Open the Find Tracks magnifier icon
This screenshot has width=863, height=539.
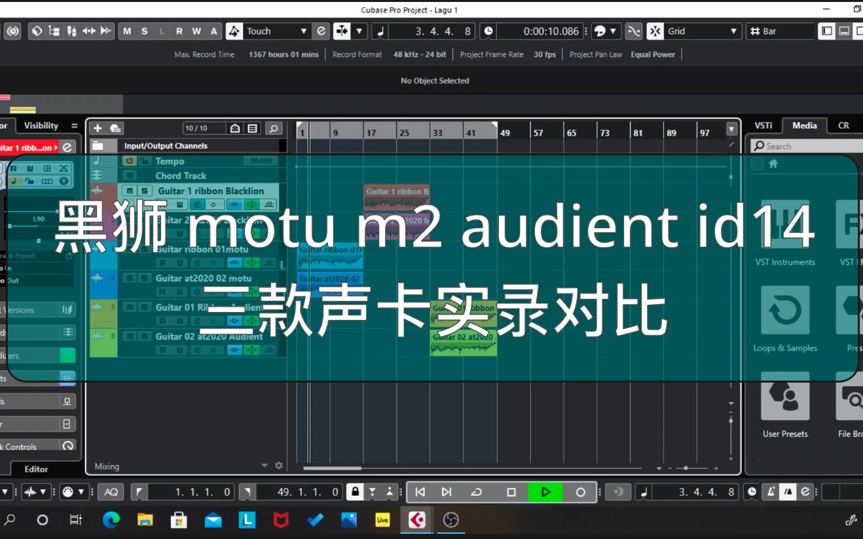(x=273, y=128)
